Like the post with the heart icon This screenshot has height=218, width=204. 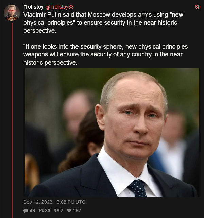click(69, 211)
